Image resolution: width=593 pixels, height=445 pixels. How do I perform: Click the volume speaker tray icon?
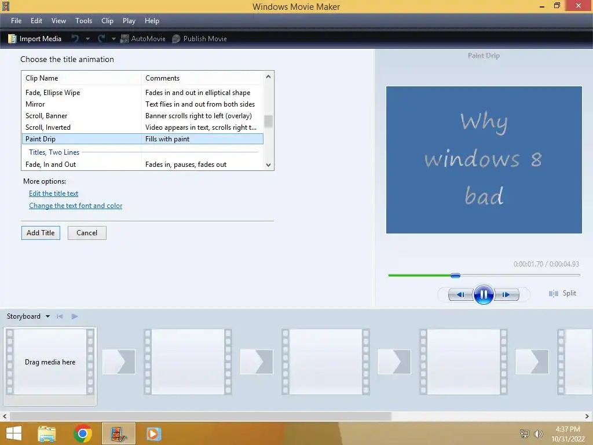point(538,434)
